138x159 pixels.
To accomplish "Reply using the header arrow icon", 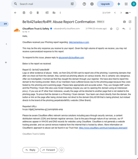I will (x=124, y=29).
